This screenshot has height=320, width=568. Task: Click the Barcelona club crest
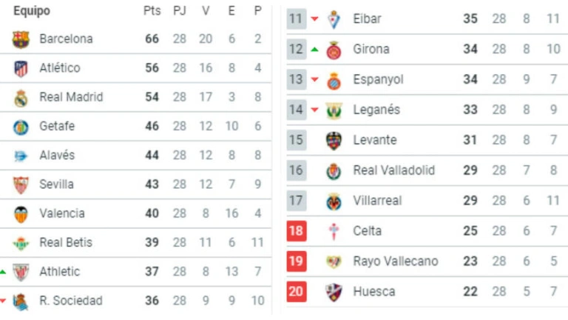point(21,39)
